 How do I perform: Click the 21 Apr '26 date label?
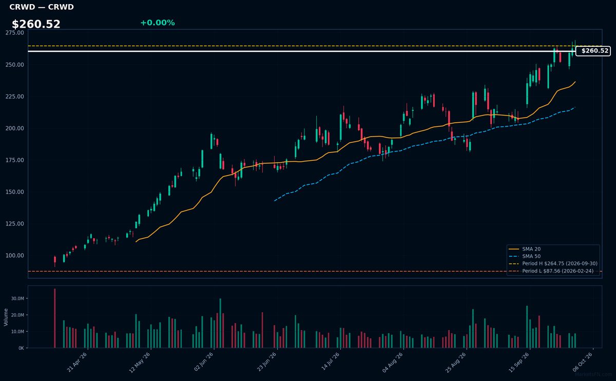coord(78,362)
